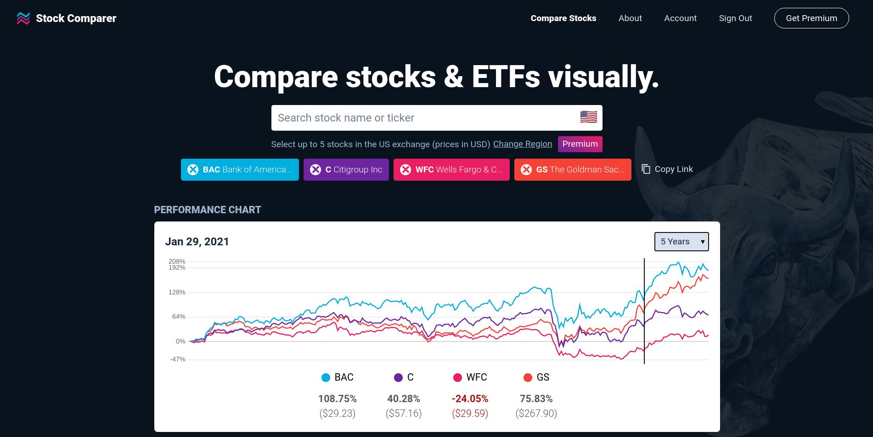Viewport: 873px width, 437px height.
Task: Switch to the Compare Stocks page
Action: (563, 18)
